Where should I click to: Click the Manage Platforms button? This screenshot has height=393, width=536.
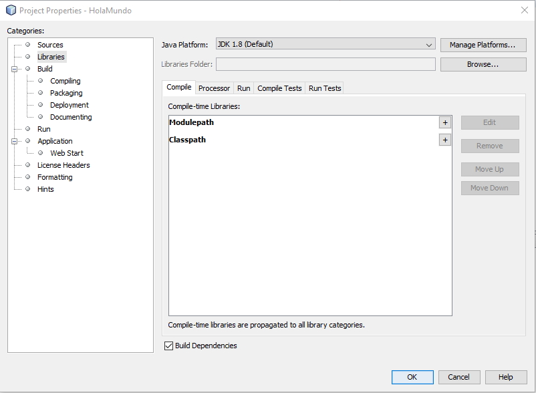(x=483, y=45)
